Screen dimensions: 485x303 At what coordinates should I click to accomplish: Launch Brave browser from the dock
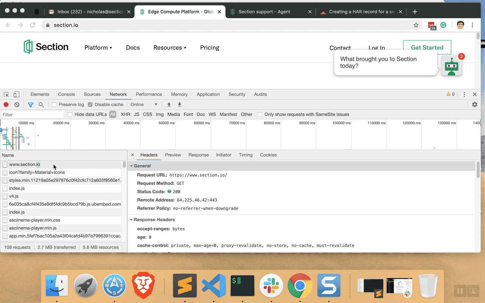[144, 286]
